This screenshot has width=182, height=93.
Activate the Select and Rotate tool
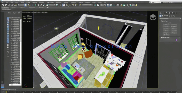click(41, 5)
